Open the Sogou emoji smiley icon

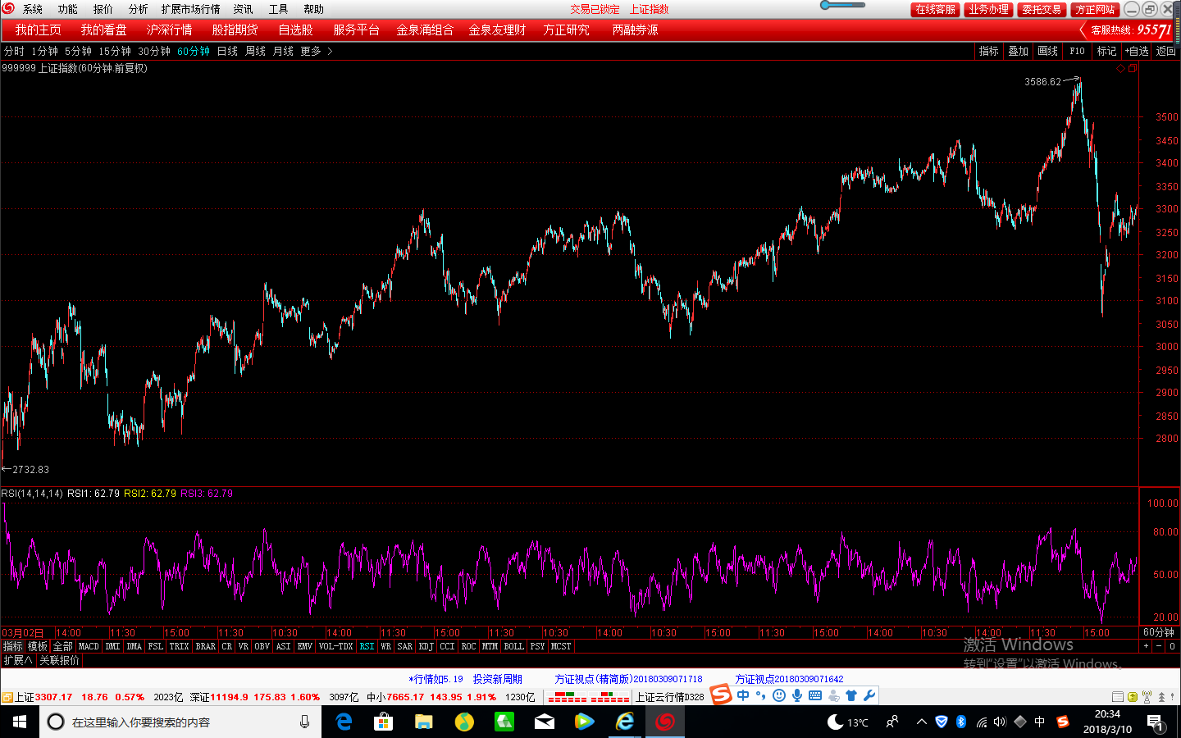(x=779, y=695)
